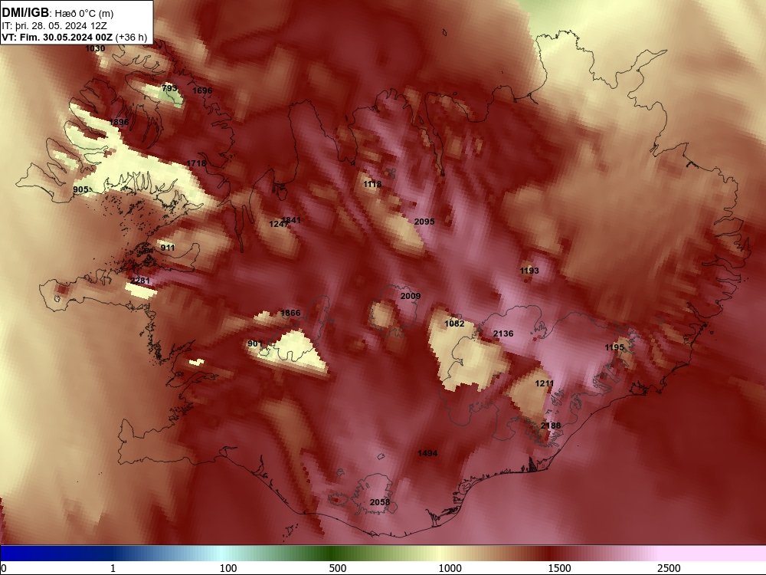Click the 905 height label
This screenshot has width=766, height=575.
80,189
